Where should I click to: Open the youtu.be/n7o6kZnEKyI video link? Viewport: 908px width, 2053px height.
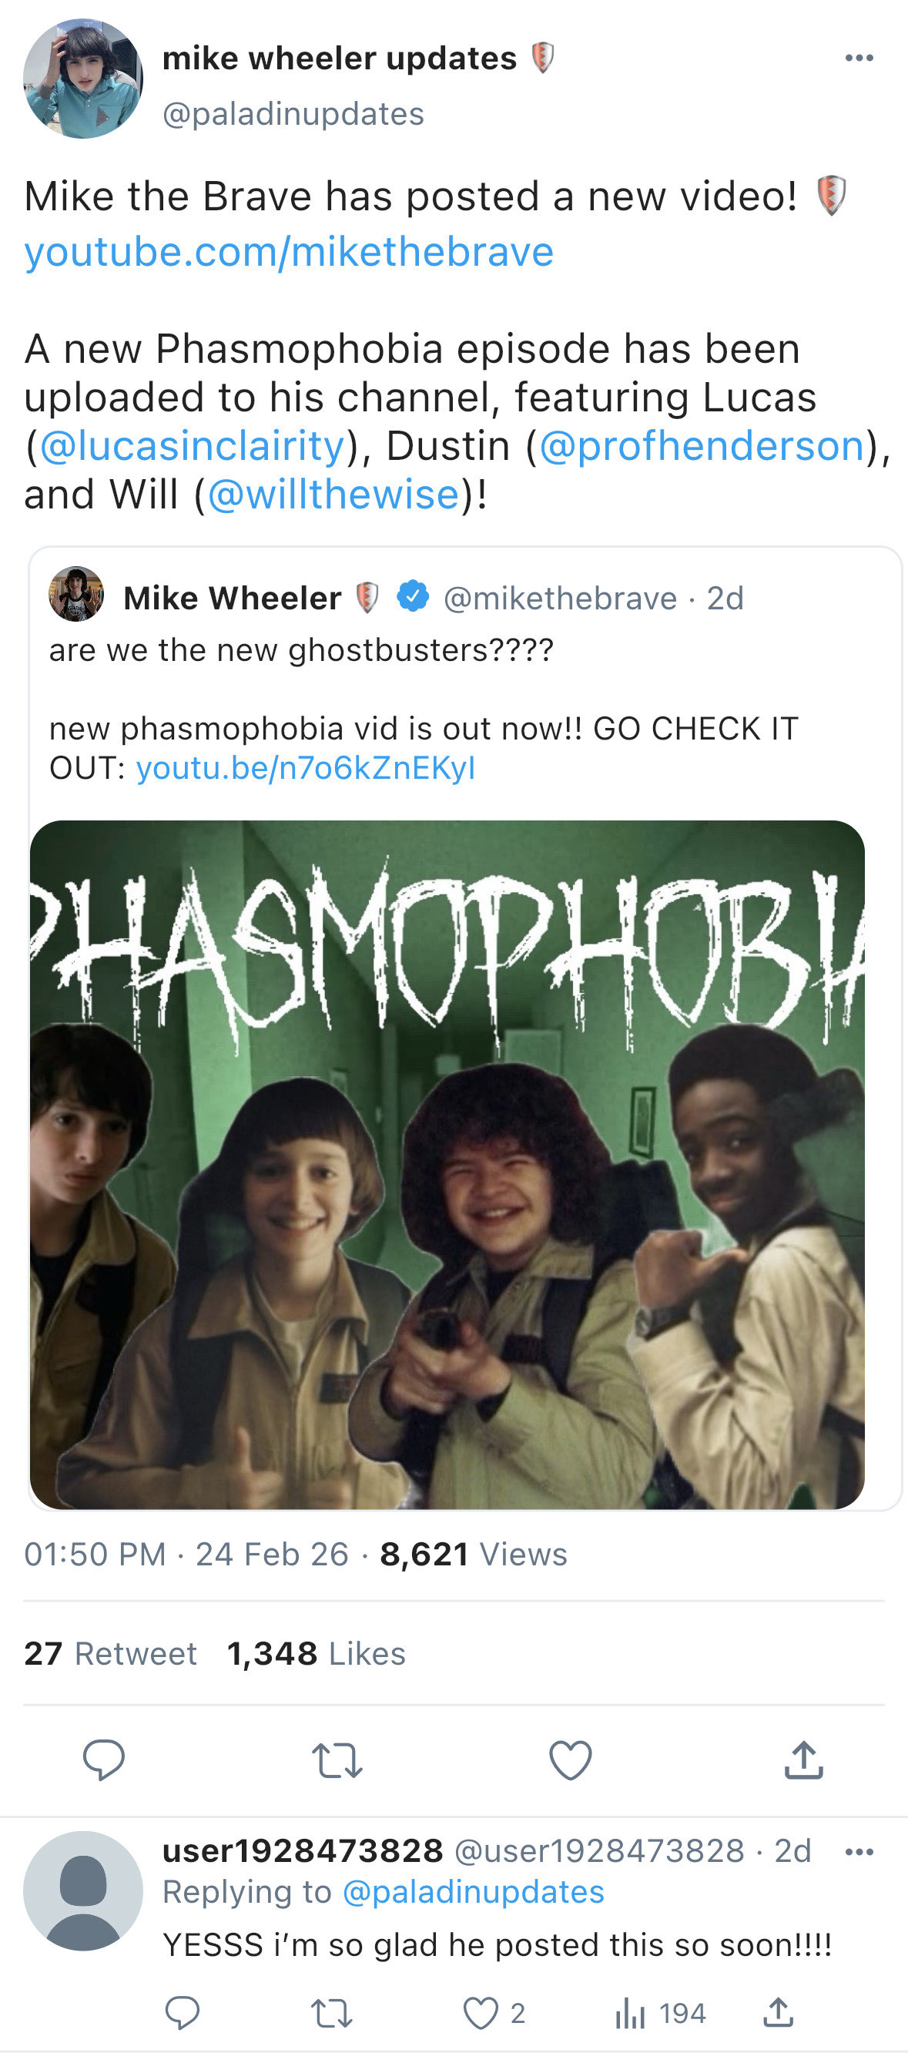point(306,768)
